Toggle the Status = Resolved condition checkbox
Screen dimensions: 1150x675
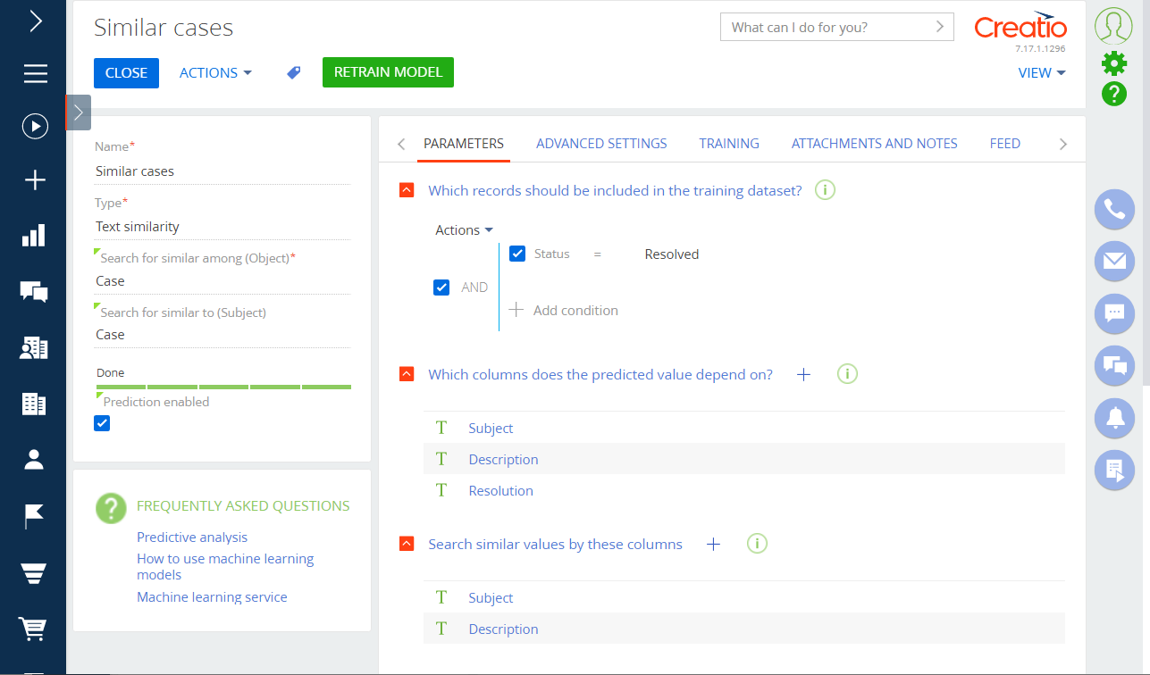pos(517,254)
